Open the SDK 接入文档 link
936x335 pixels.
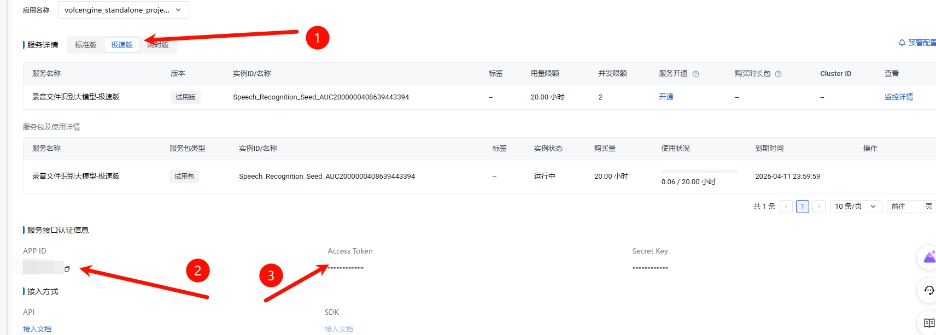click(x=338, y=329)
